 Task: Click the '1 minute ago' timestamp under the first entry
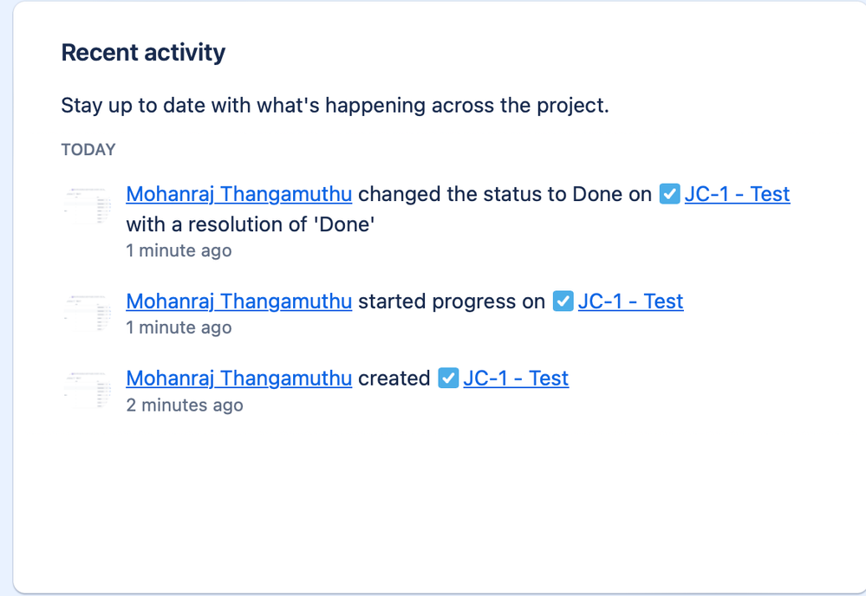click(179, 250)
